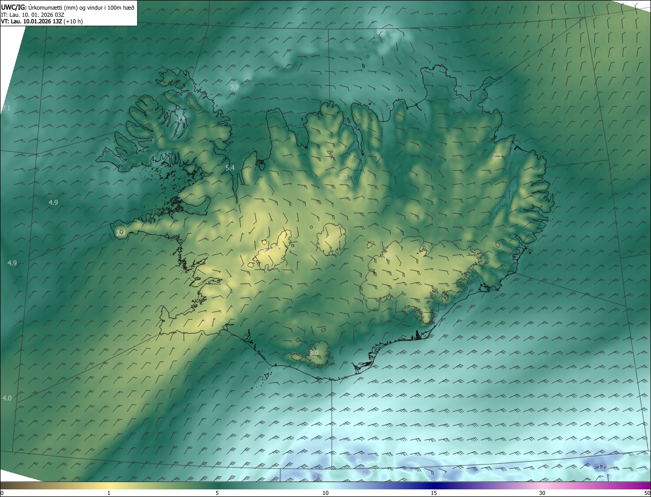Click the 5.4 value label on the map
Screen dimensions: 651x497
coord(230,168)
